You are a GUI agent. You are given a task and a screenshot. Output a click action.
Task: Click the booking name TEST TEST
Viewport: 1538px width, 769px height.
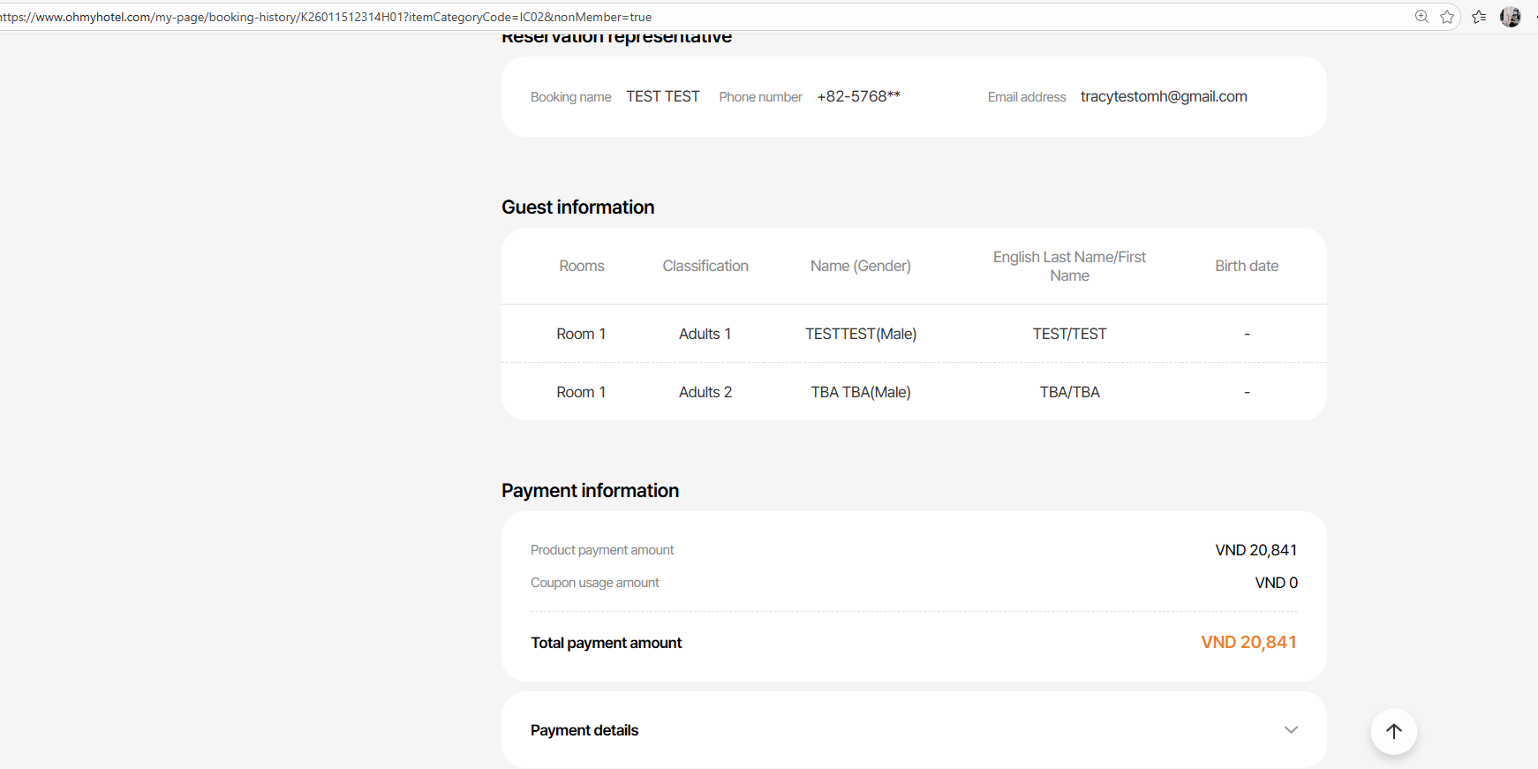tap(663, 96)
